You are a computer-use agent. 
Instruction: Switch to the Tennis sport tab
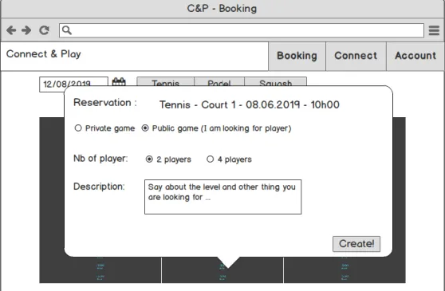point(165,81)
